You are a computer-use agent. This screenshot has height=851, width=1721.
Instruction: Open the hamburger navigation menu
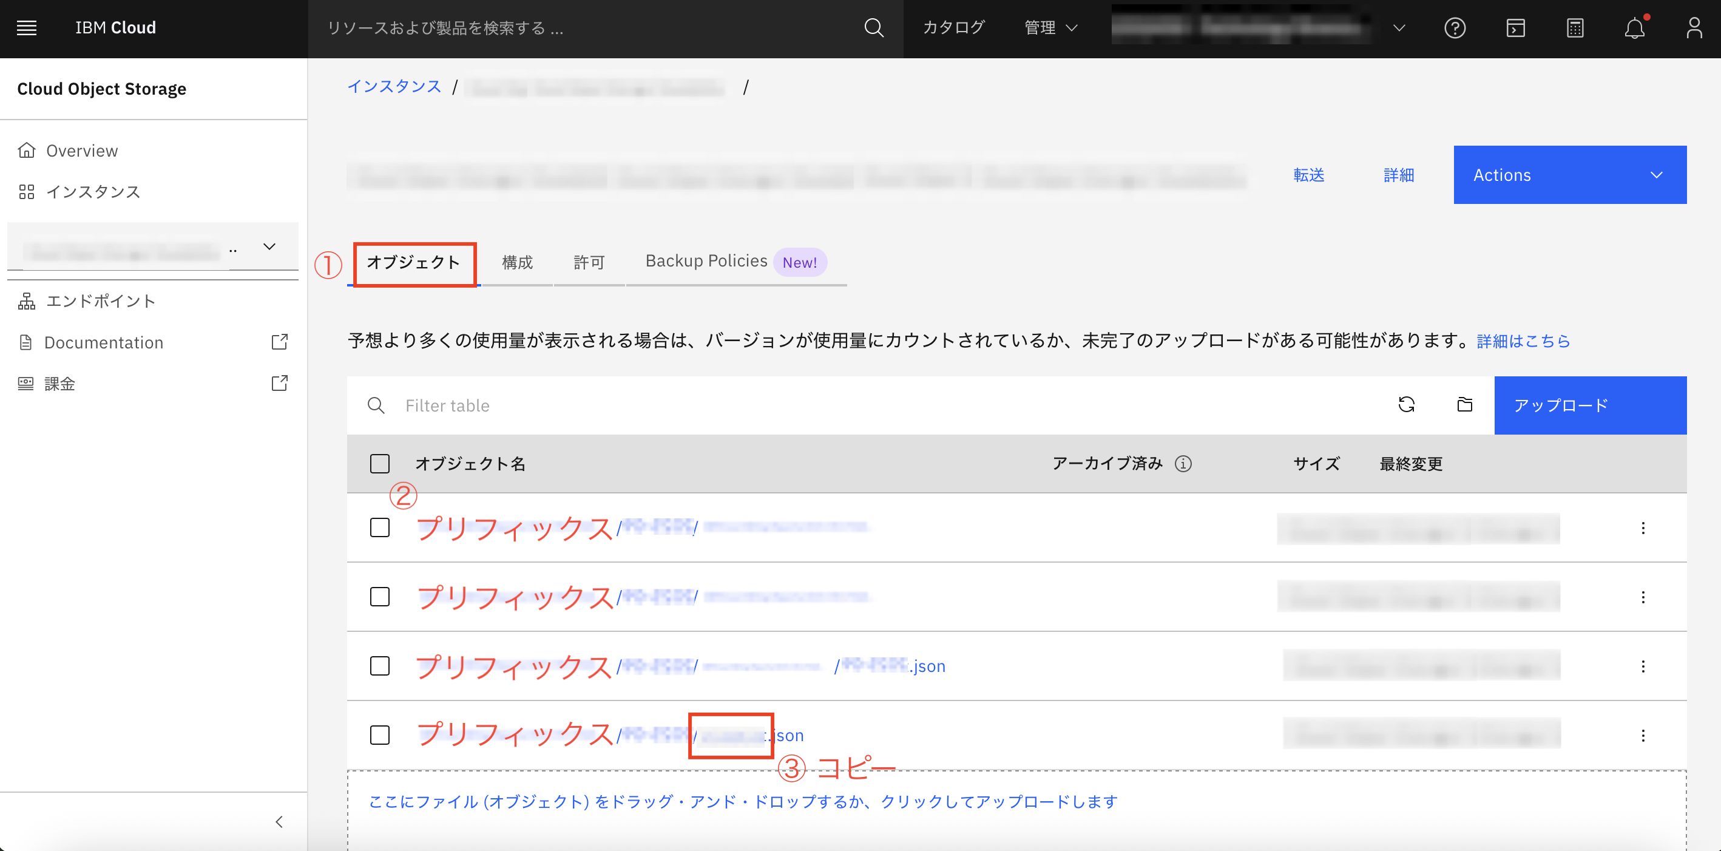tap(26, 27)
